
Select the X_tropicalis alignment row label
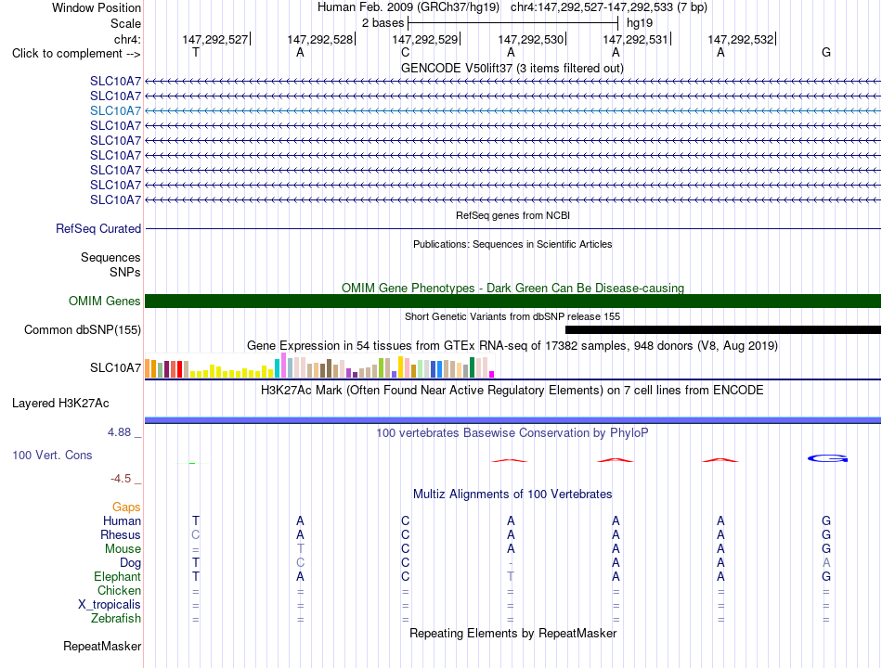pos(110,605)
